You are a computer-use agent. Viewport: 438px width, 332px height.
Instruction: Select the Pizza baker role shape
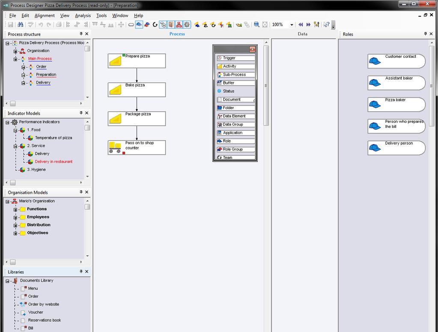pos(396,104)
